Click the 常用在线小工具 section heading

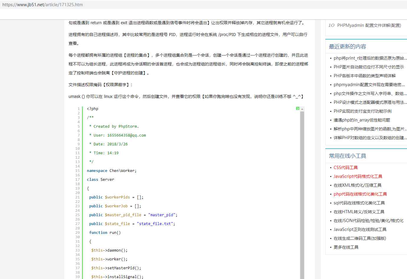pyautogui.click(x=347, y=156)
